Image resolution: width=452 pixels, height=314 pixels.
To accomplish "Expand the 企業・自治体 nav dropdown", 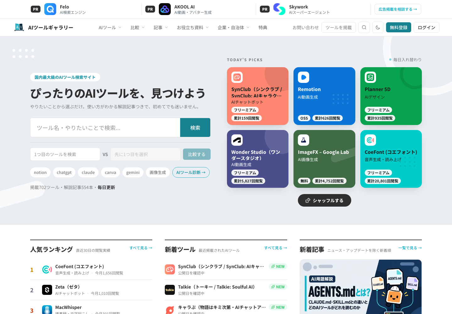I will pos(234,27).
